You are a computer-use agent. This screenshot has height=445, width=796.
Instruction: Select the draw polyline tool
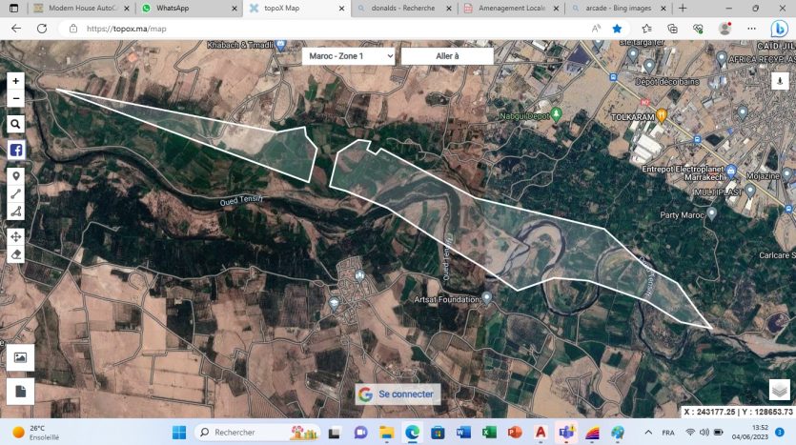click(16, 193)
